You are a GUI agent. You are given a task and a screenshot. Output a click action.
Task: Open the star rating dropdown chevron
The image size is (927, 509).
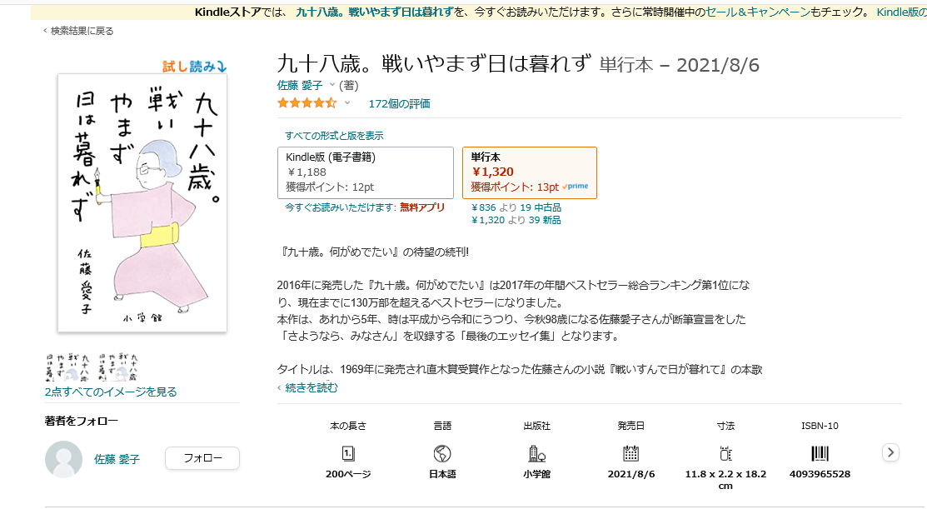click(347, 102)
